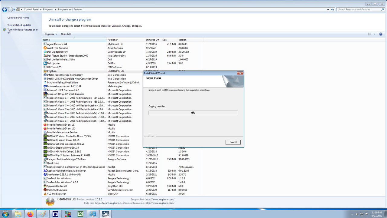Open Windows Explorer from the taskbar
The height and width of the screenshot is (218, 387).
pos(18,214)
